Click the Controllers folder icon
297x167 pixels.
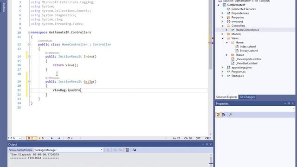(x=228, y=26)
